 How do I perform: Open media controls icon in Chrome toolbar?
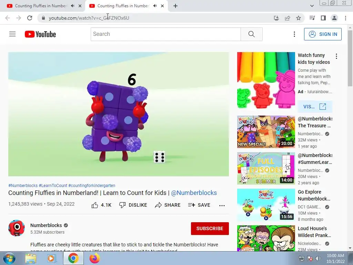coord(312,18)
